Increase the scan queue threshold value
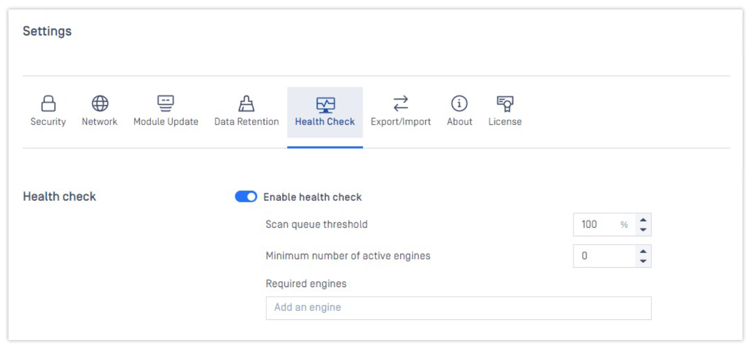 [643, 220]
